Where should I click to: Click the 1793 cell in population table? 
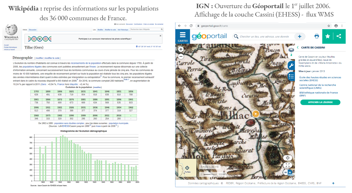tap(36, 91)
